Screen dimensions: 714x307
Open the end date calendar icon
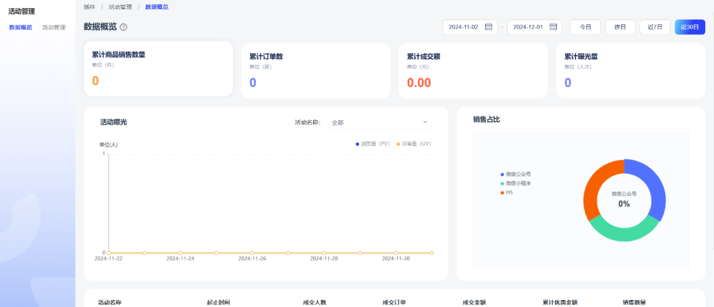pyautogui.click(x=553, y=27)
